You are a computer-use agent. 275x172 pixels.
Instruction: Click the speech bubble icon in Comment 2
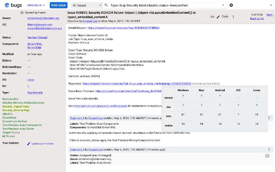pos(267,156)
